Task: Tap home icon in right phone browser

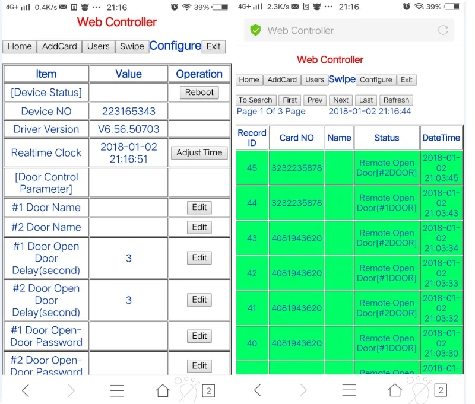Action: pyautogui.click(x=395, y=390)
